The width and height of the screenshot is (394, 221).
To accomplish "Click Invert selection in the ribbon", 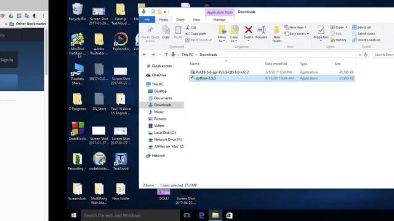I will click(366, 40).
